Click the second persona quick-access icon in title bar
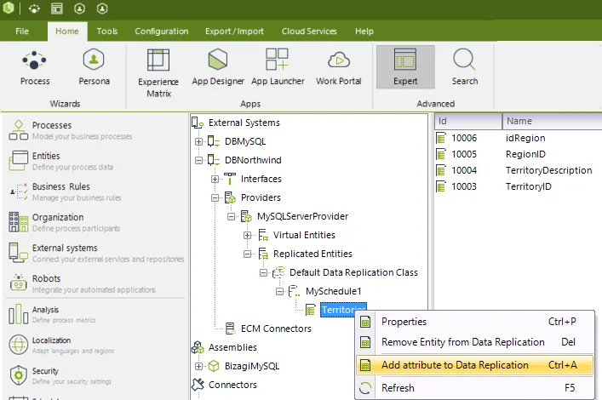This screenshot has height=400, width=602. point(102,9)
